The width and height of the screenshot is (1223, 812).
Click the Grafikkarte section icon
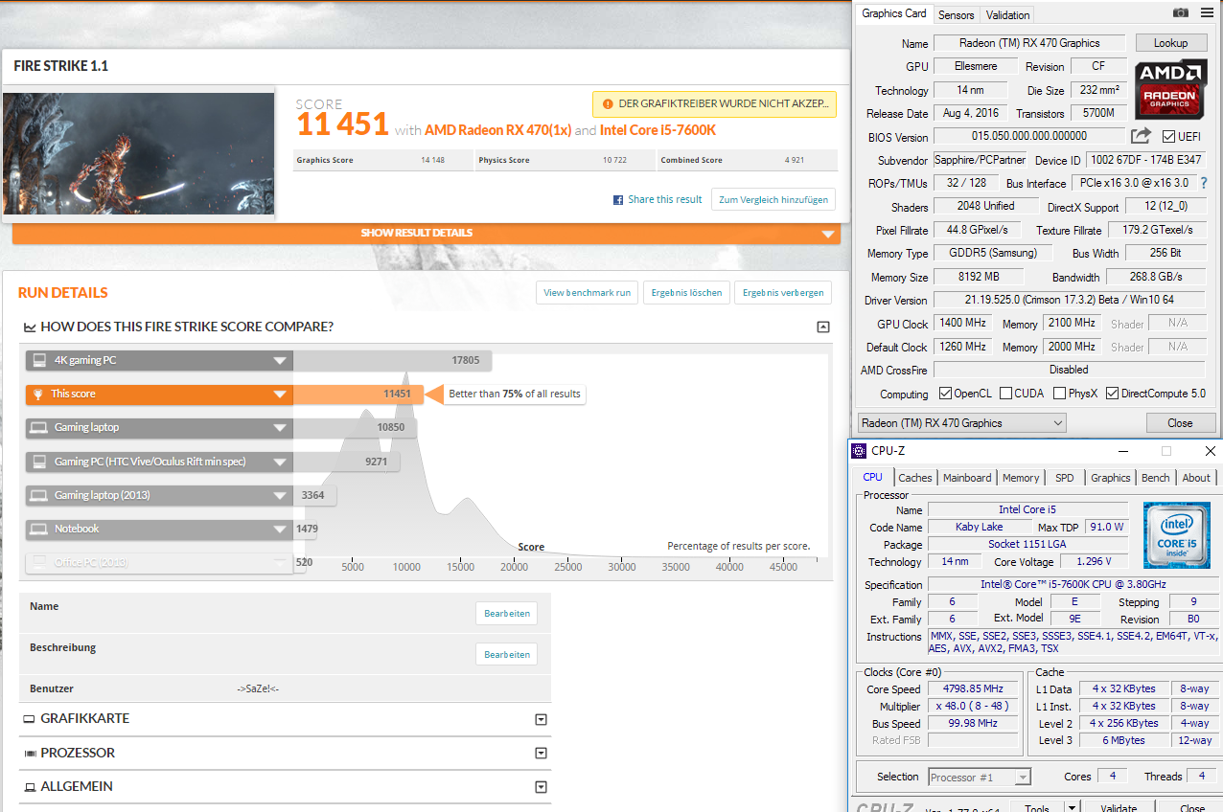[29, 719]
